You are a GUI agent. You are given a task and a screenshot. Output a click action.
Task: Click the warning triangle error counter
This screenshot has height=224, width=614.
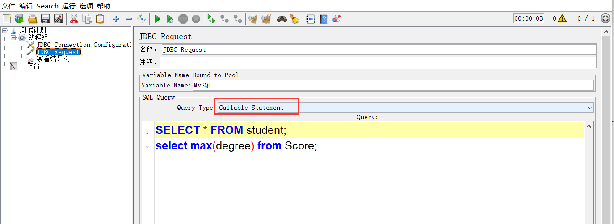click(x=562, y=19)
